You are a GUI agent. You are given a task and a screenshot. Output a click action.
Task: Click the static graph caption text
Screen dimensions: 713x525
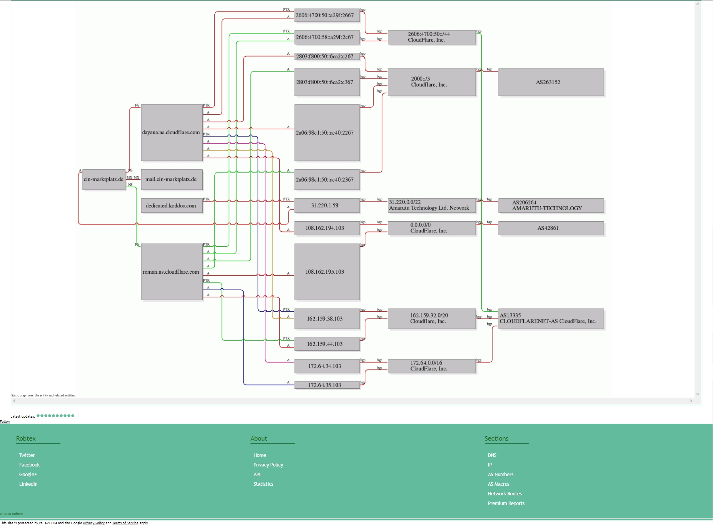pos(43,395)
